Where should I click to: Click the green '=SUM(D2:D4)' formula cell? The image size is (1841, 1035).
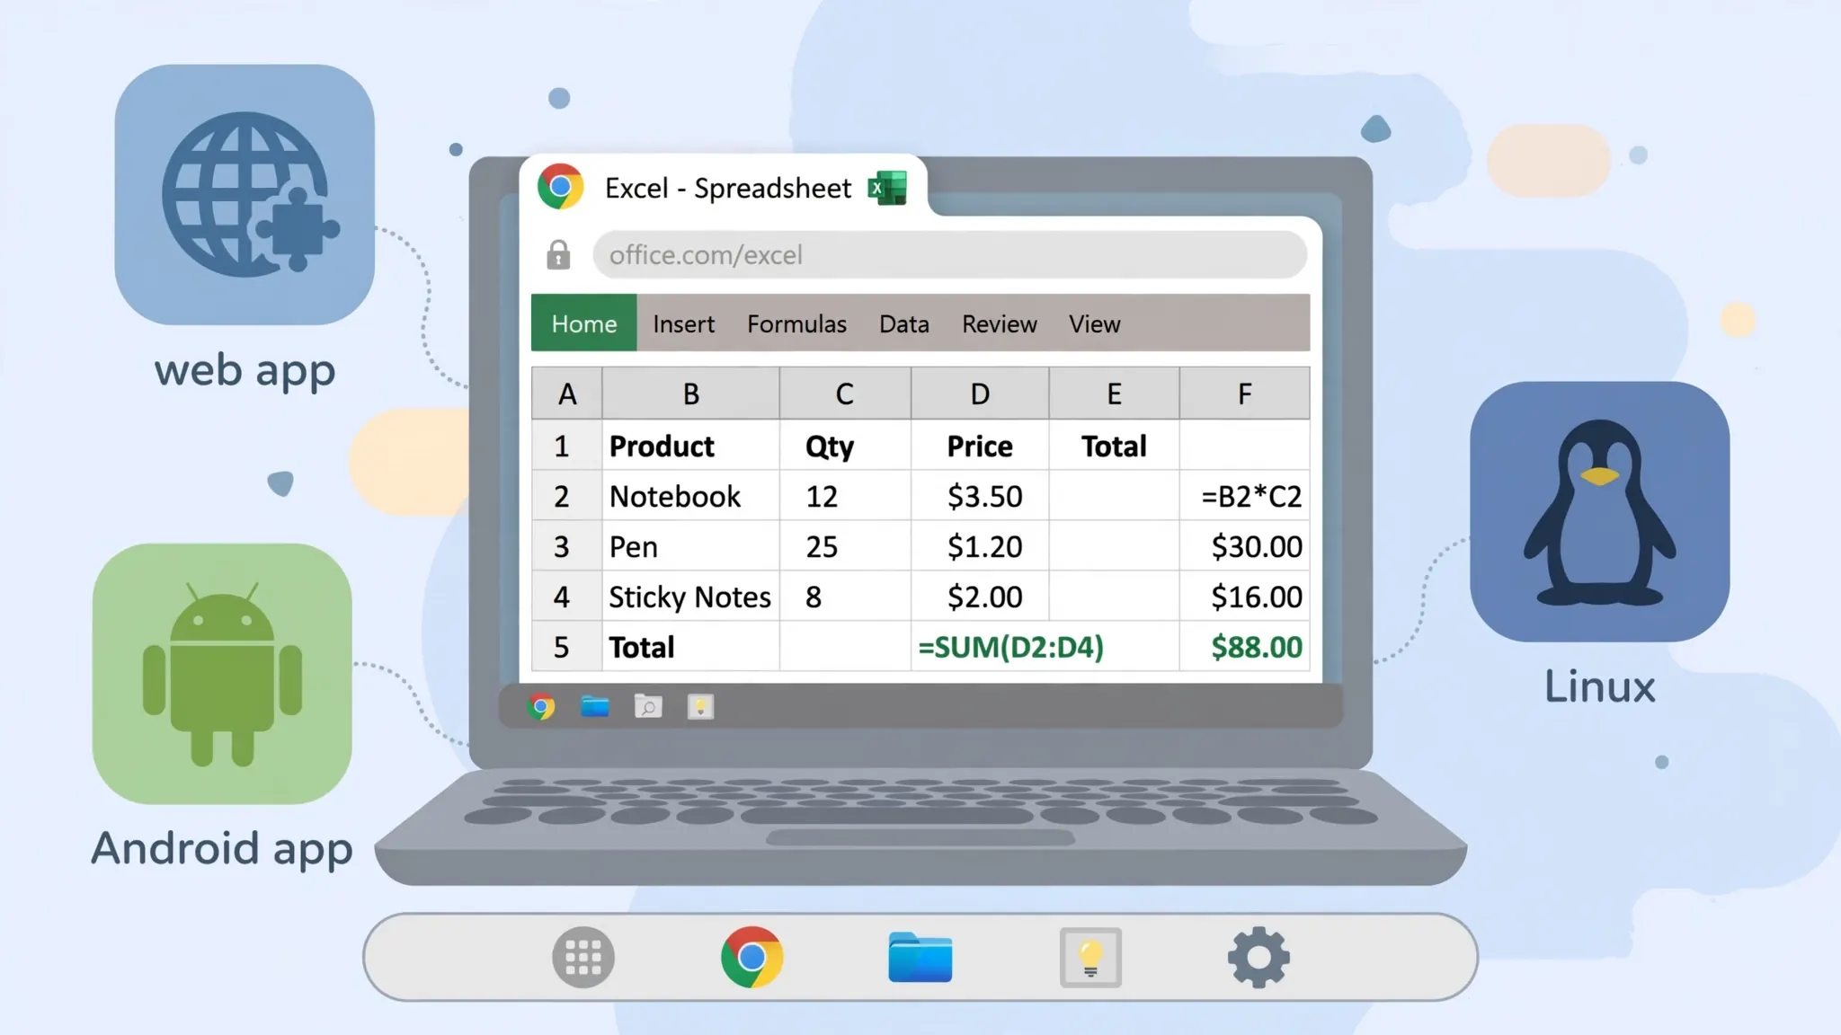[1045, 647]
